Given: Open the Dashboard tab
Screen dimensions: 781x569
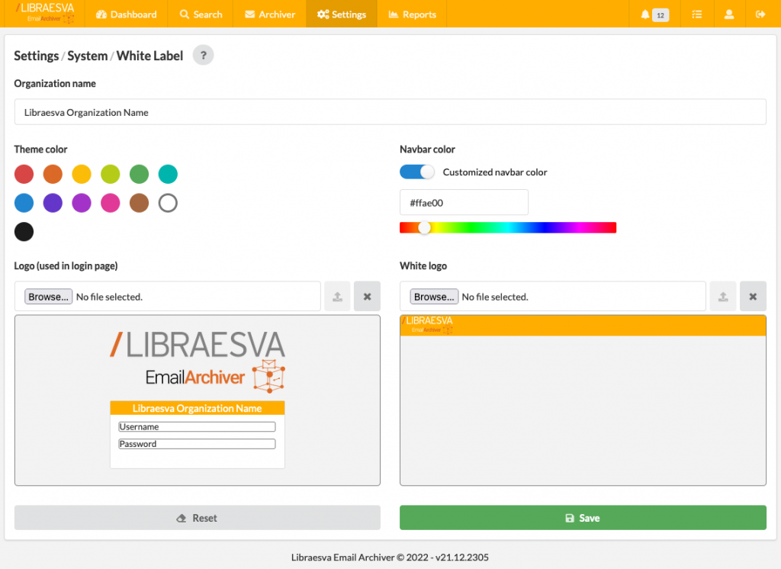Looking at the screenshot, I should click(127, 14).
